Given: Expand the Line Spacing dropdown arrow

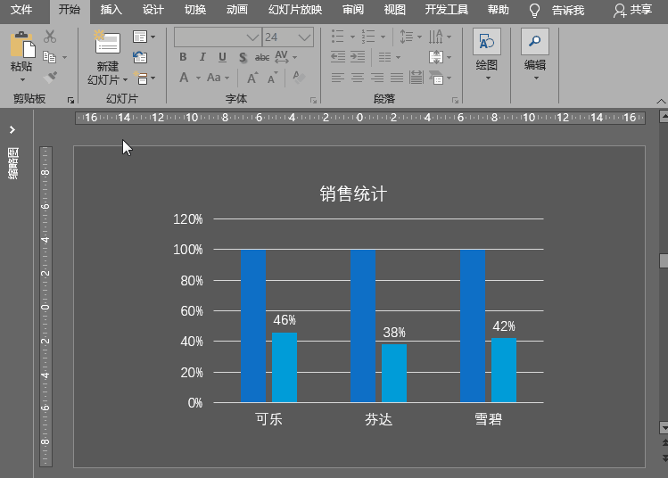Looking at the screenshot, I should point(420,37).
